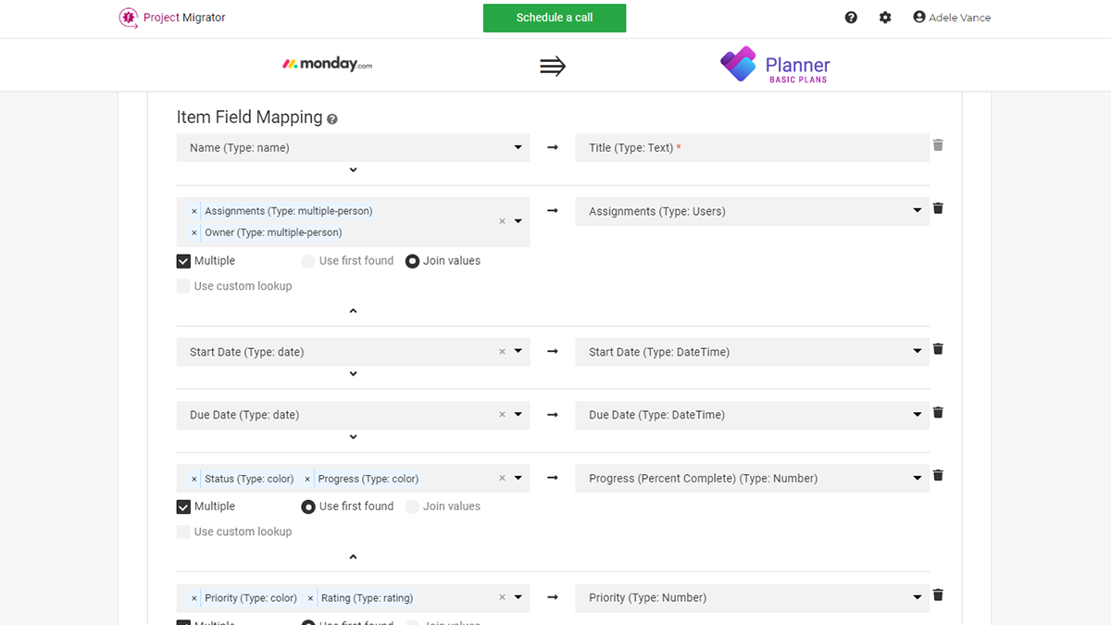Uncheck Multiple under Status/Progress mapping

183,506
